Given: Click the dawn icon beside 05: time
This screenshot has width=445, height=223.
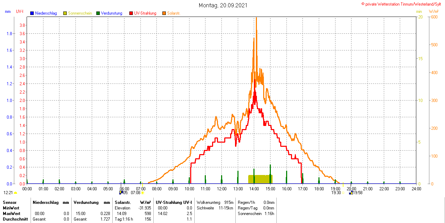Looking at the screenshot, I should pyautogui.click(x=121, y=192).
